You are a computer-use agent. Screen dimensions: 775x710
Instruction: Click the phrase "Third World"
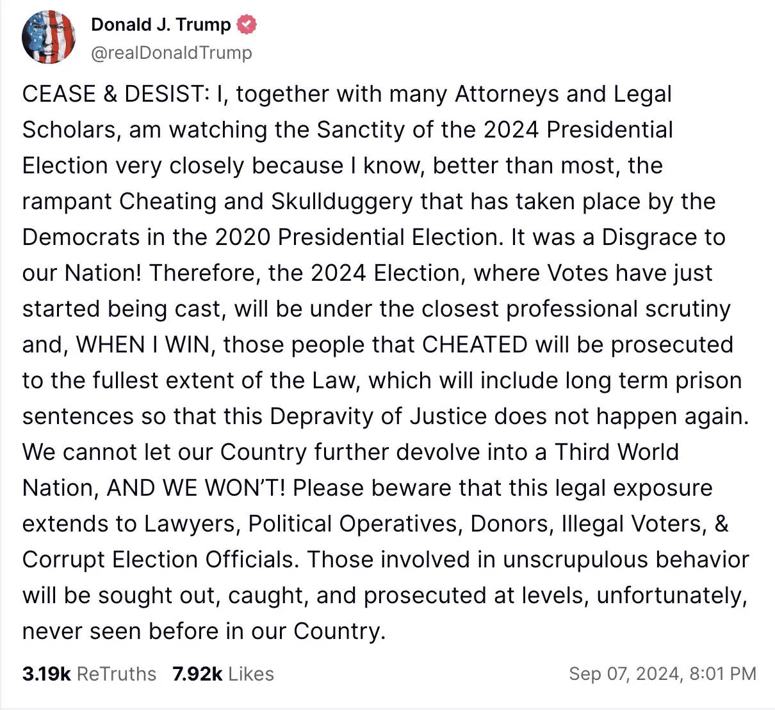(616, 452)
